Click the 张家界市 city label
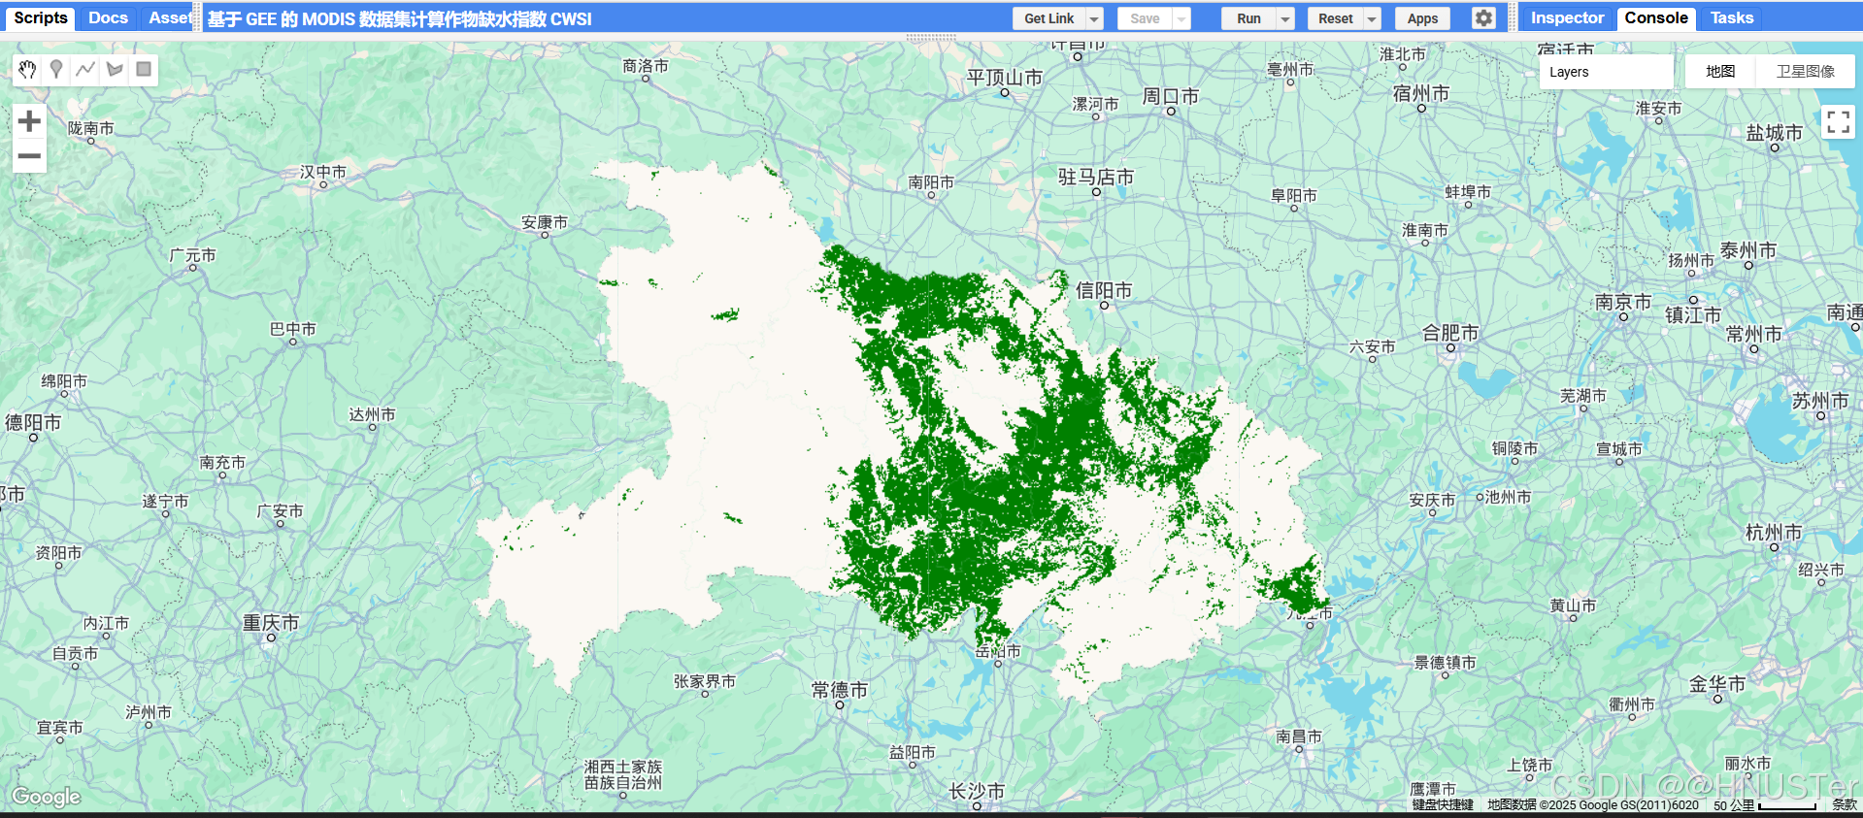This screenshot has width=1863, height=818. [705, 681]
